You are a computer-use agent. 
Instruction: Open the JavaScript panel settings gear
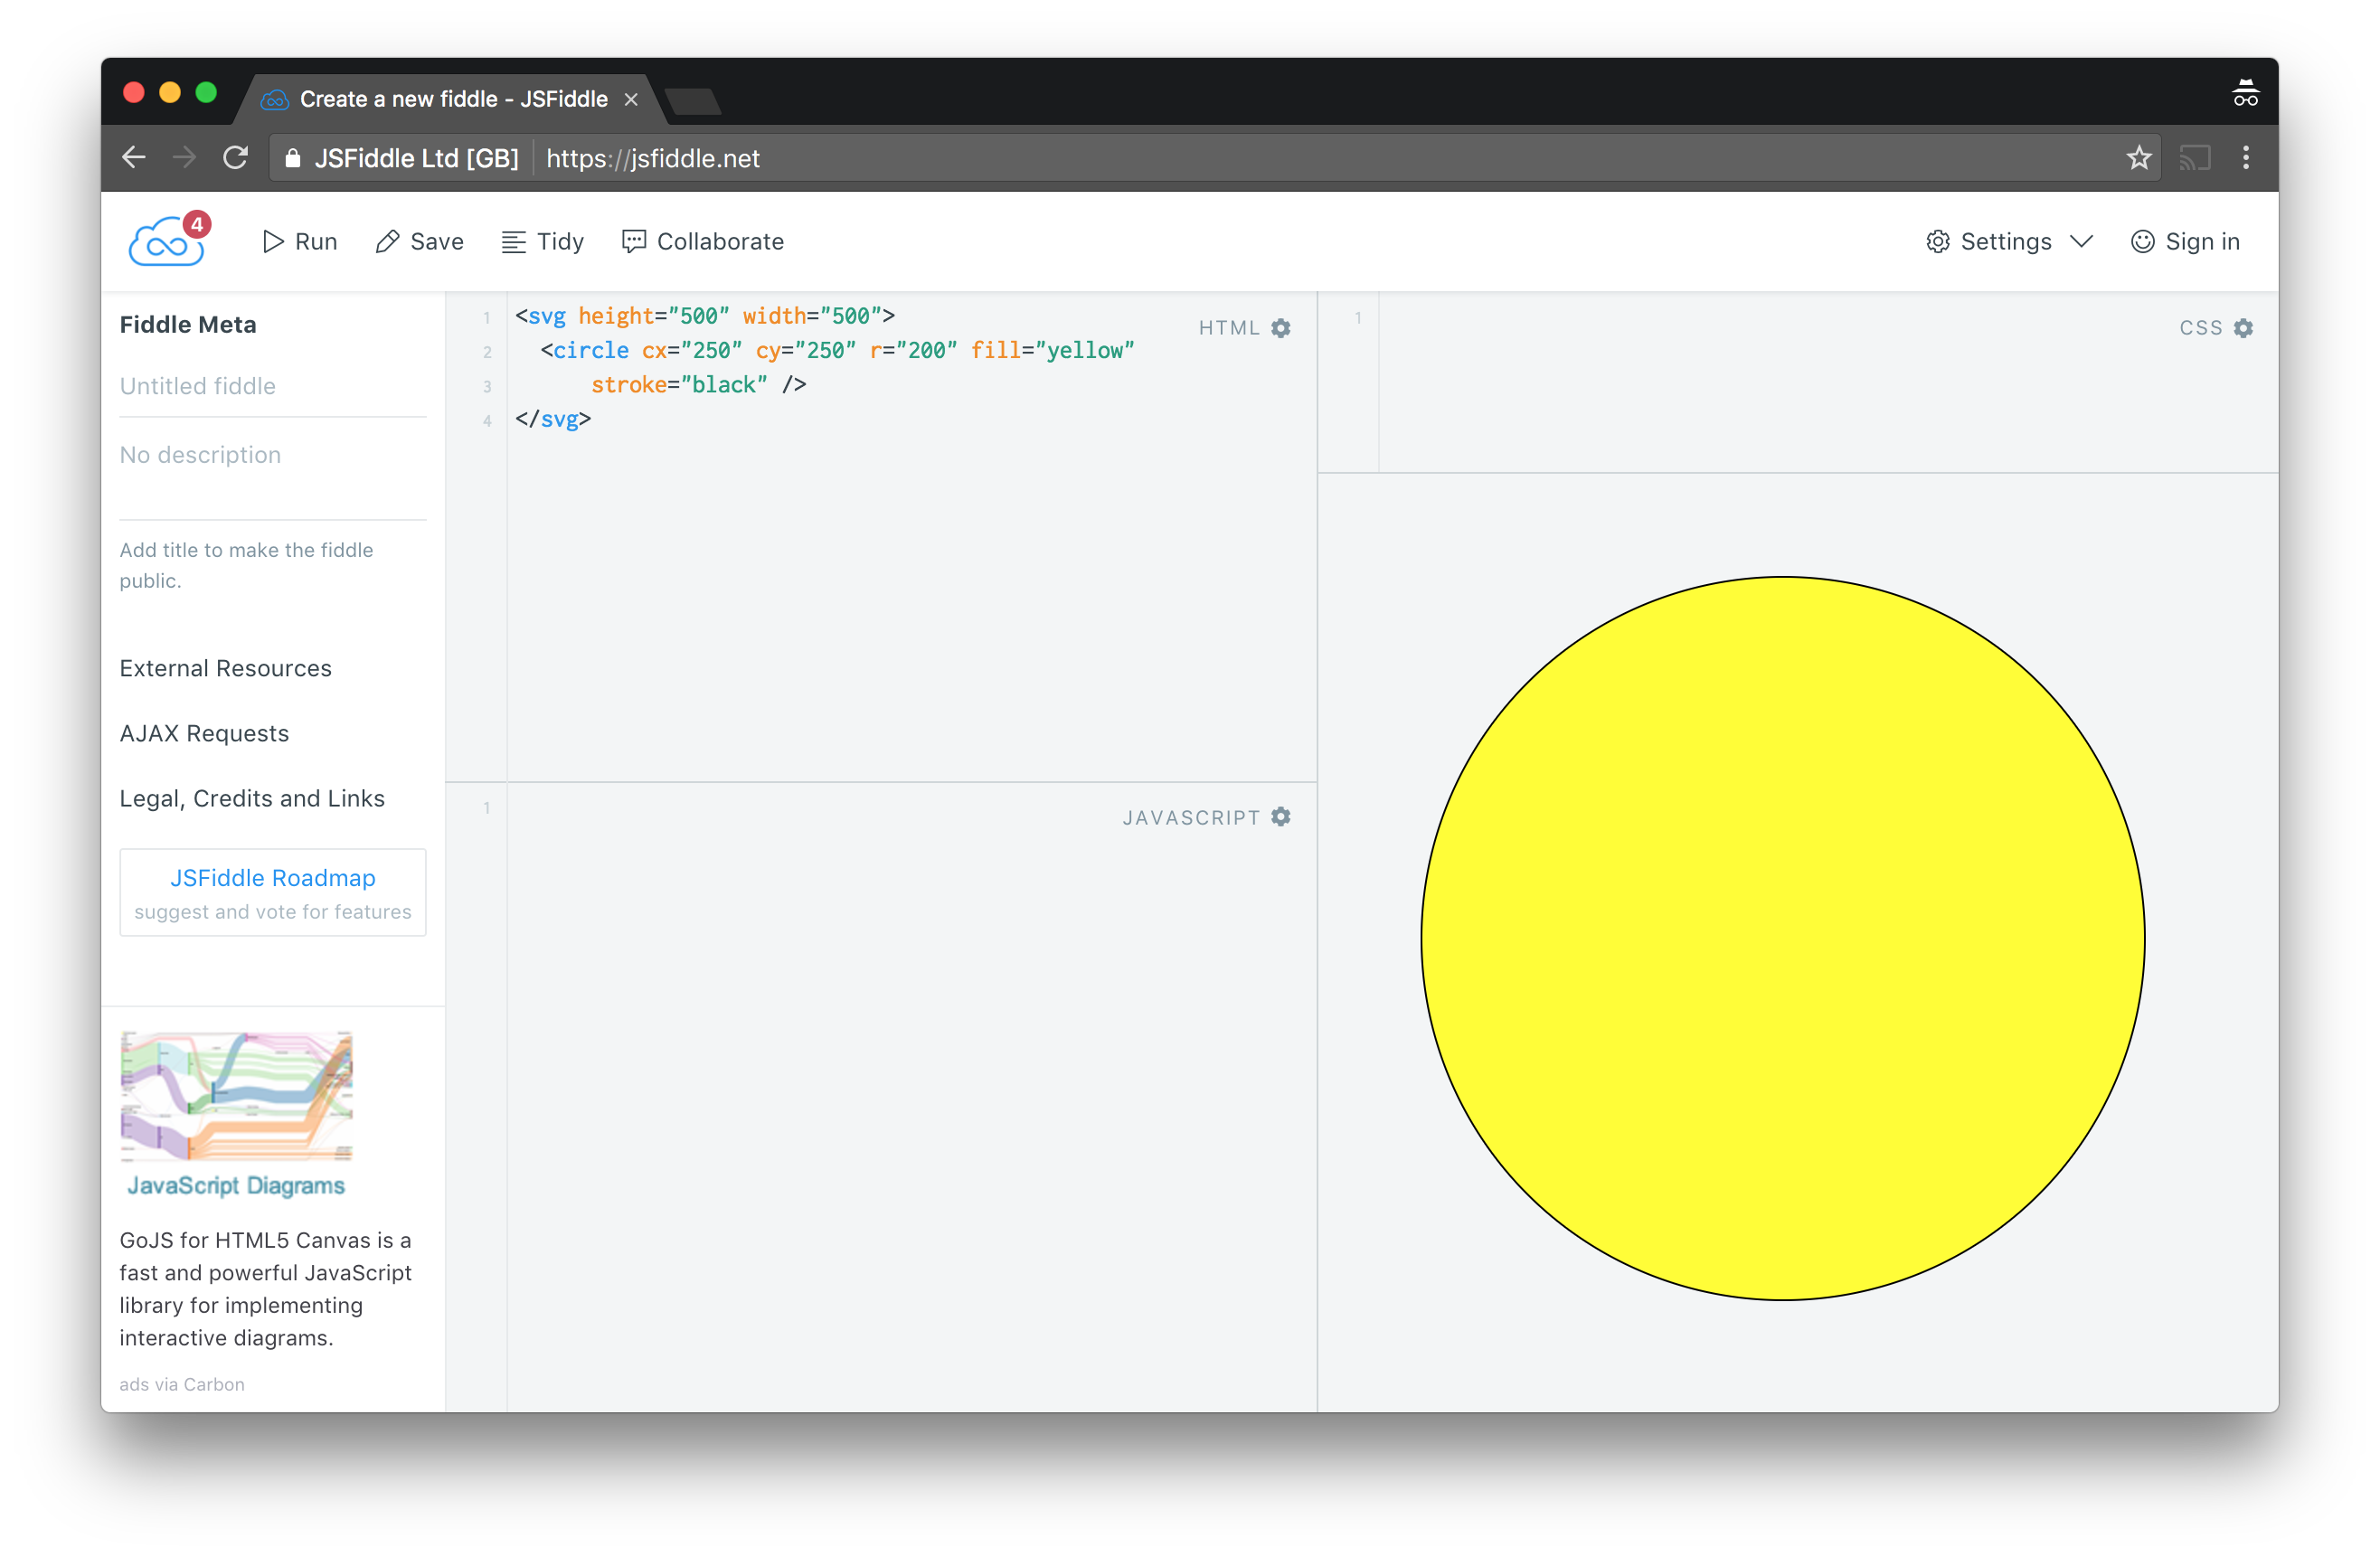1281,817
